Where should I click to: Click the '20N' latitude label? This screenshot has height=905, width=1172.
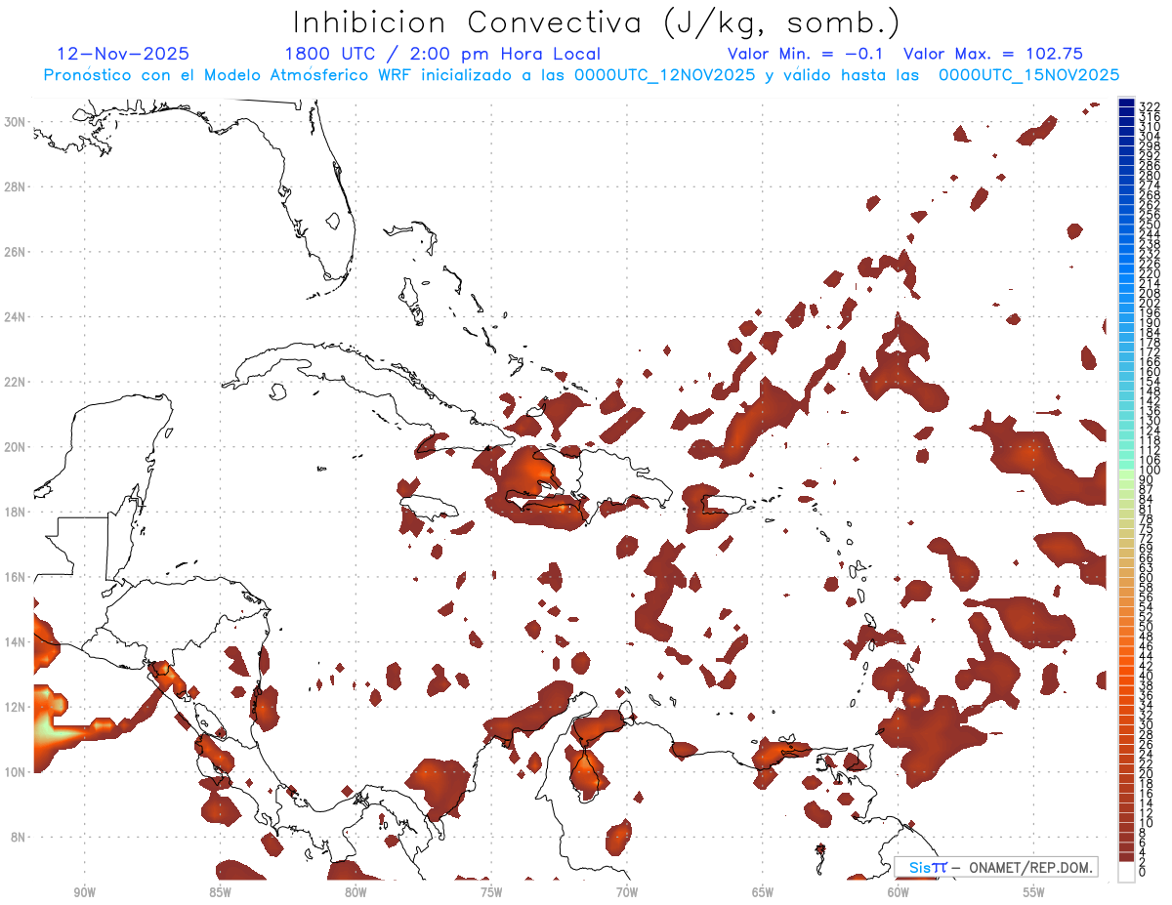[x=16, y=447]
